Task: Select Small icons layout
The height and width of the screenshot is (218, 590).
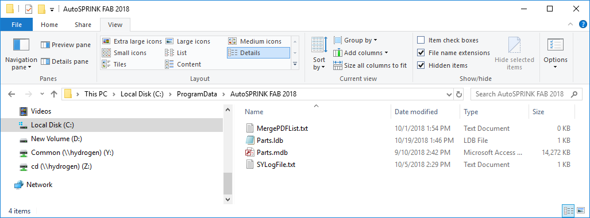Action: pyautogui.click(x=125, y=53)
